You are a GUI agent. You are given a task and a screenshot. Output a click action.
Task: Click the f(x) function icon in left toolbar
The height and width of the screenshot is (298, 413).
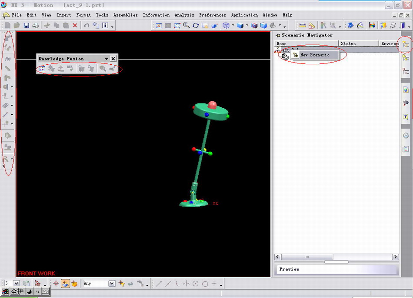[x=8, y=59]
